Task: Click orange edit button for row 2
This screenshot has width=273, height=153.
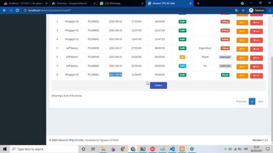Action: 242,23
